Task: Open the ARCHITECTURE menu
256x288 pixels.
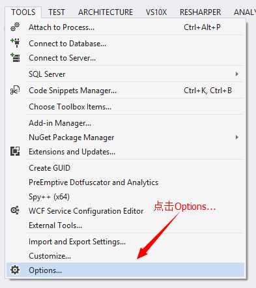Action: (106, 12)
